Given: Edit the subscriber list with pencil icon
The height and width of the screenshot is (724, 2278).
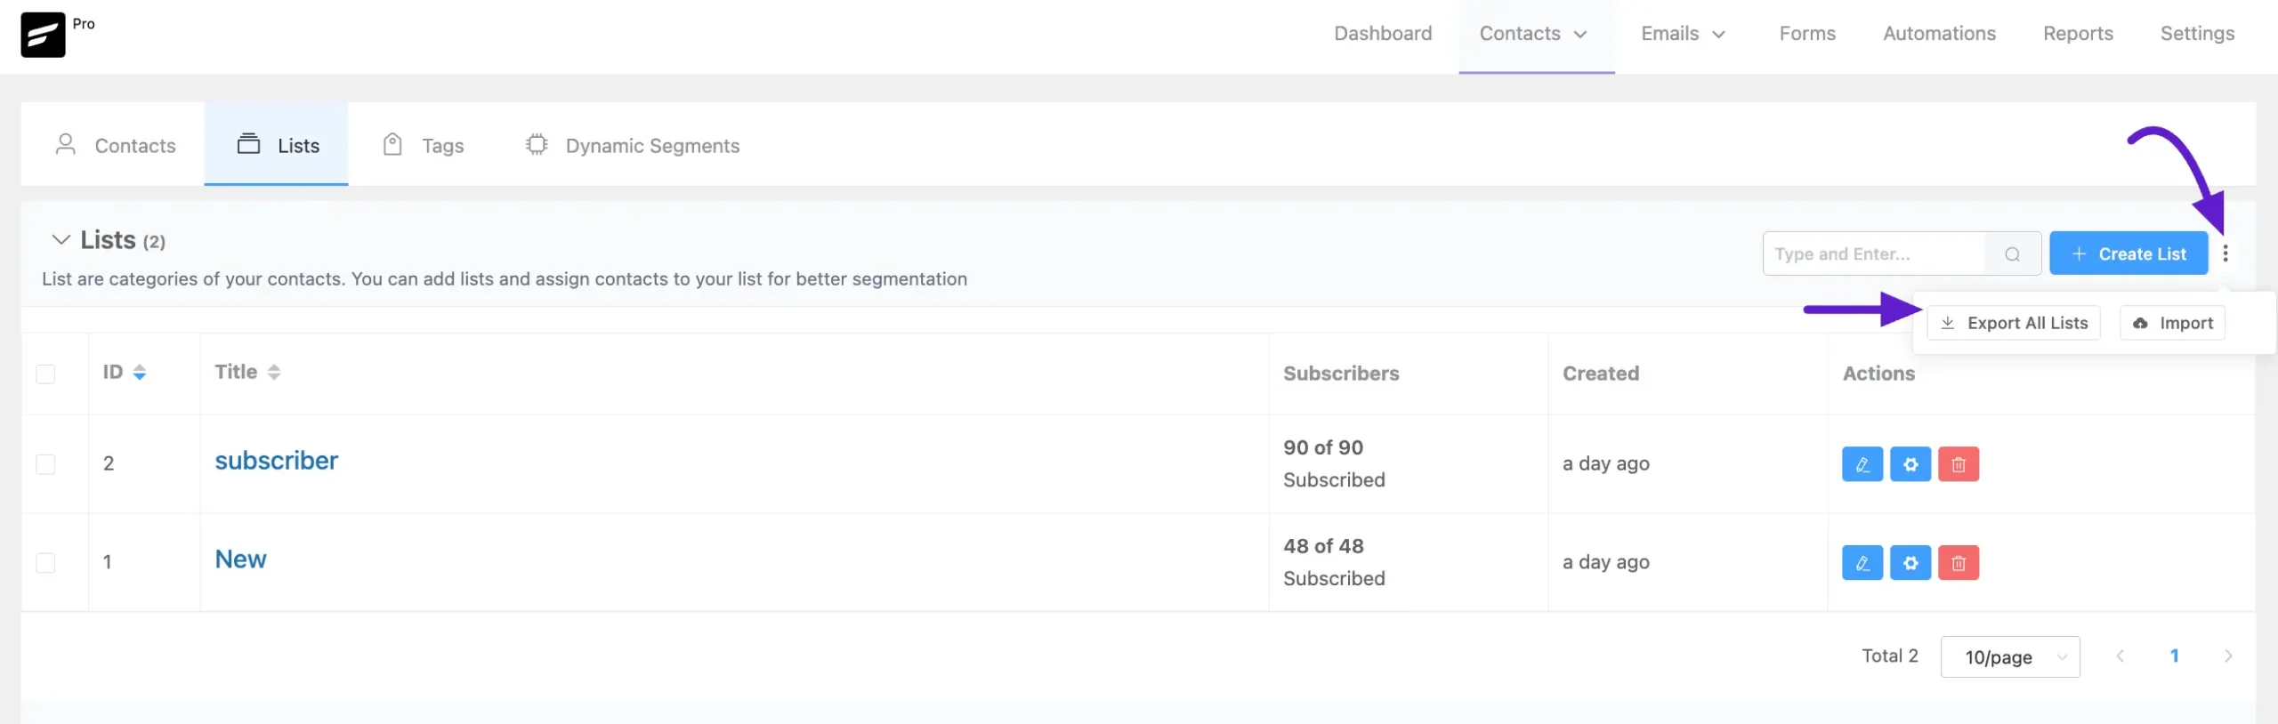Looking at the screenshot, I should pyautogui.click(x=1862, y=464).
